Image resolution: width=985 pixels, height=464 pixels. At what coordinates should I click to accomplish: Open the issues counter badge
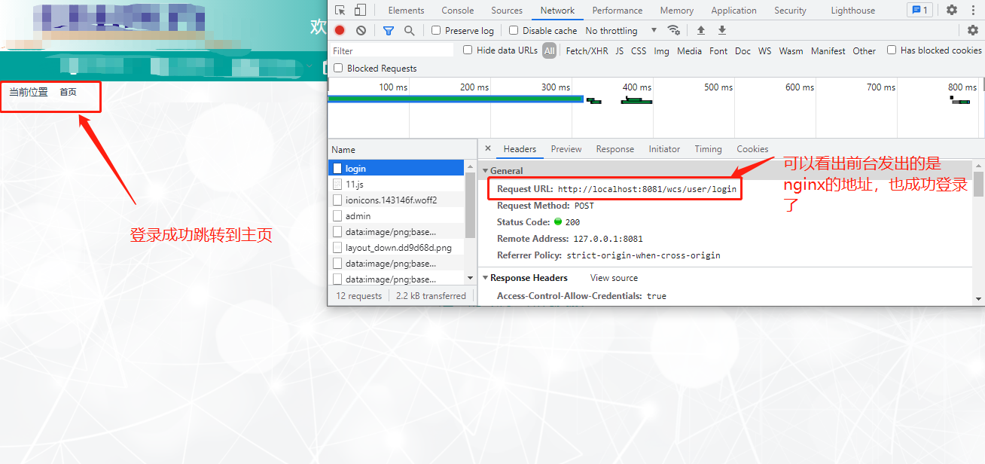click(919, 11)
